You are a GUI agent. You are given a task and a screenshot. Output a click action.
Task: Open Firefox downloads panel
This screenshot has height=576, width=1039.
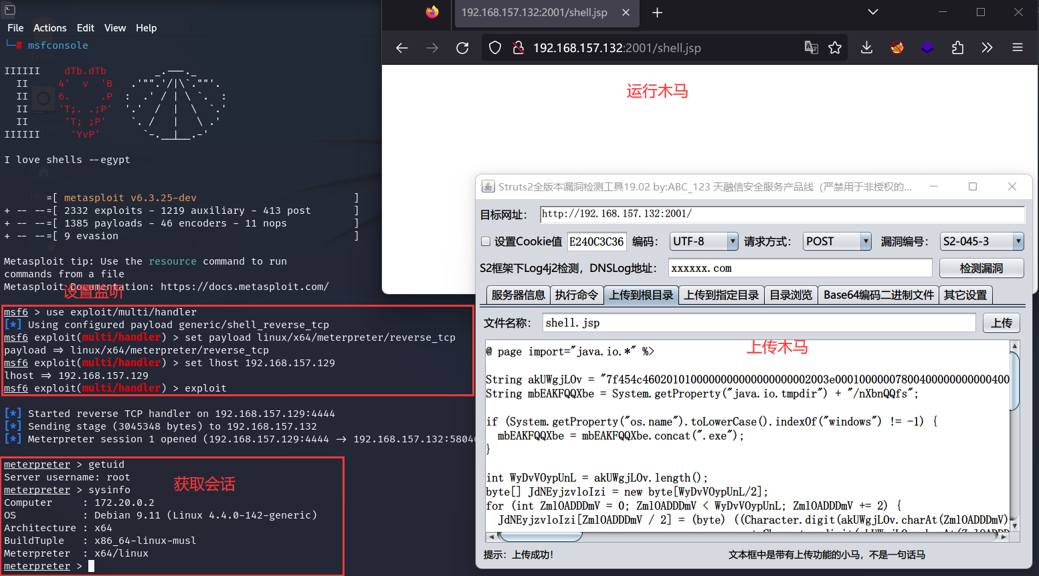866,47
